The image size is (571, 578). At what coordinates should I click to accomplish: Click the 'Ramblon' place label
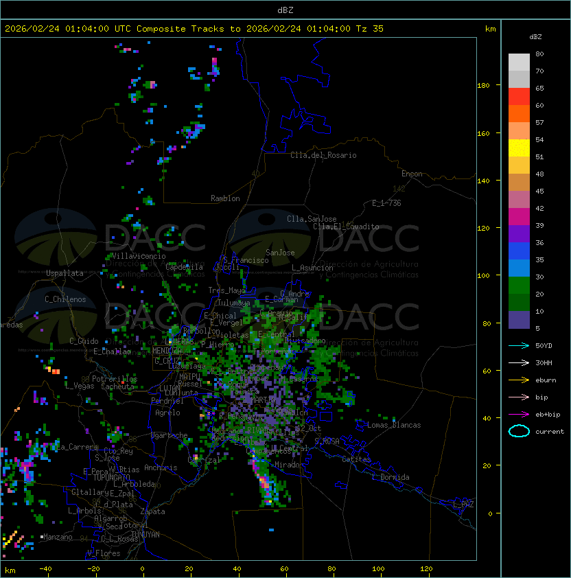pos(225,198)
